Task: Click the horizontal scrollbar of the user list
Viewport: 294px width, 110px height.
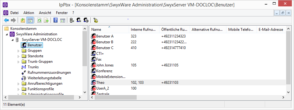Action: coord(187,98)
